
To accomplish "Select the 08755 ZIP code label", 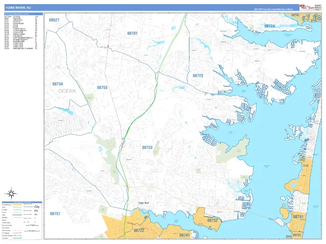I will coord(102,87).
